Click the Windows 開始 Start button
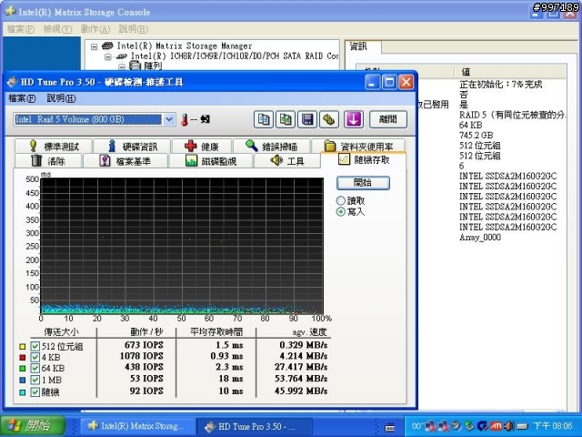The width and height of the screenshot is (582, 437). [x=33, y=426]
